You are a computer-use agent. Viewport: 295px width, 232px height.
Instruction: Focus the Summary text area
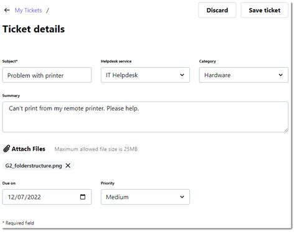145,117
